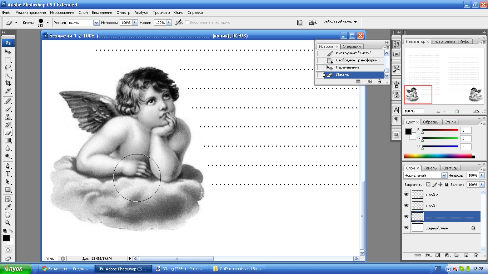Select the Blur tool

8,148
